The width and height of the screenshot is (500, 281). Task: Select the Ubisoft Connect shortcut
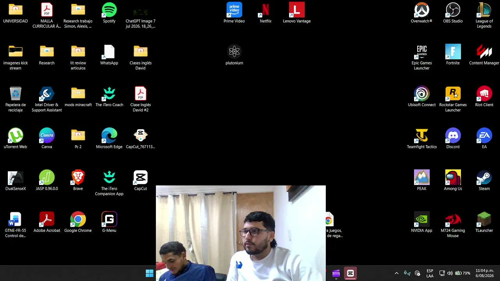click(x=422, y=94)
